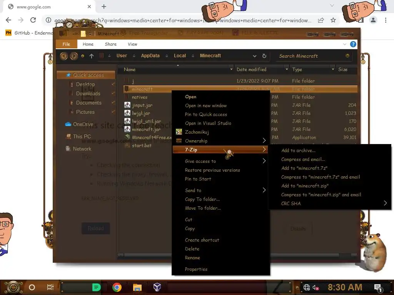Screen dimensions: 394x295
Task: Click Explorer back navigation button
Action: [64, 56]
